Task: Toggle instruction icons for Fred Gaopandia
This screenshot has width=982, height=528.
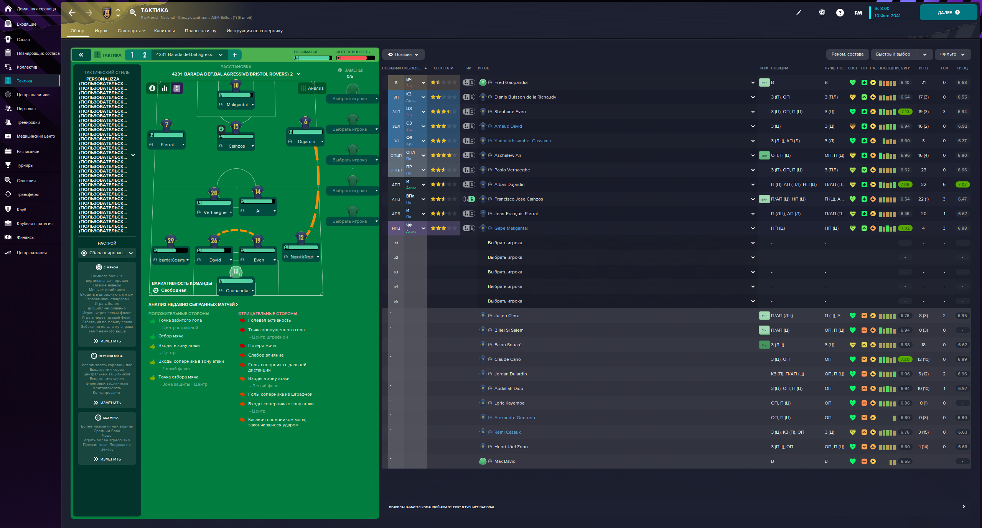Action: tap(469, 82)
